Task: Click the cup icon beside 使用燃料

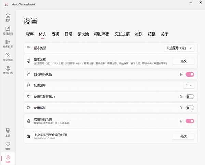Action: pyautogui.click(x=28, y=108)
